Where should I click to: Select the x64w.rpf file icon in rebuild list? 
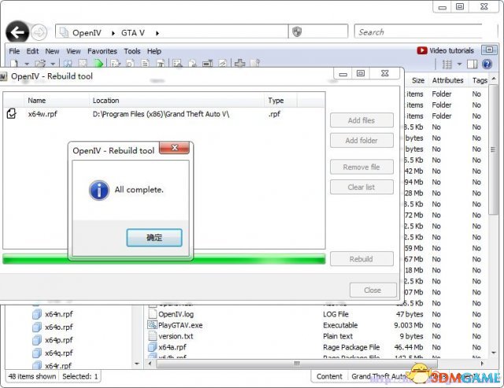(13, 114)
